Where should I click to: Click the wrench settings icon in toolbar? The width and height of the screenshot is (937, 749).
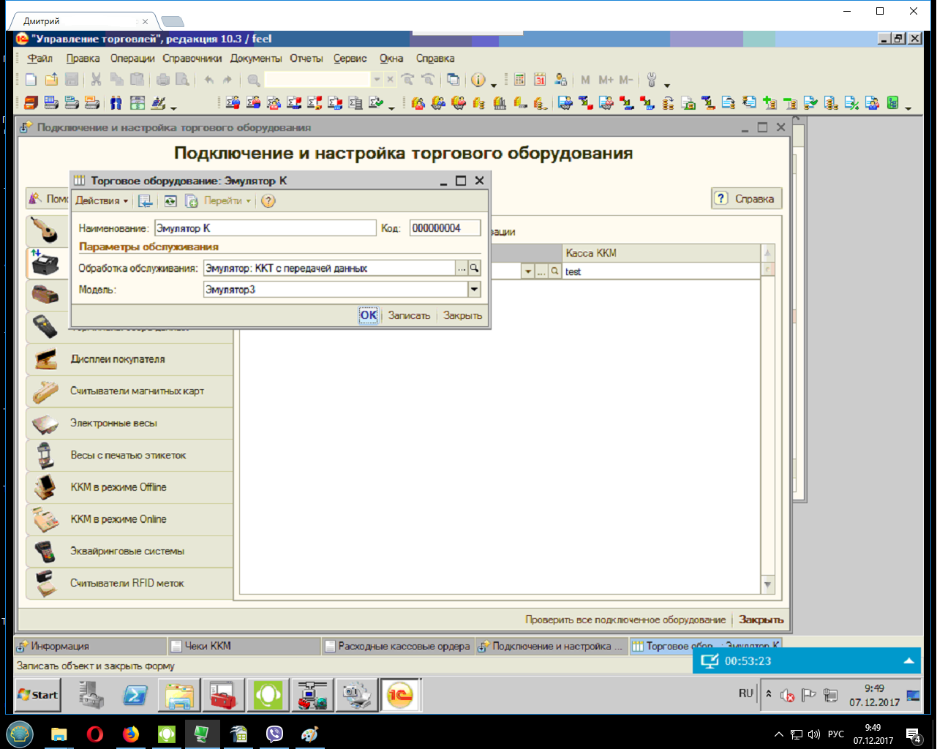[x=652, y=80]
